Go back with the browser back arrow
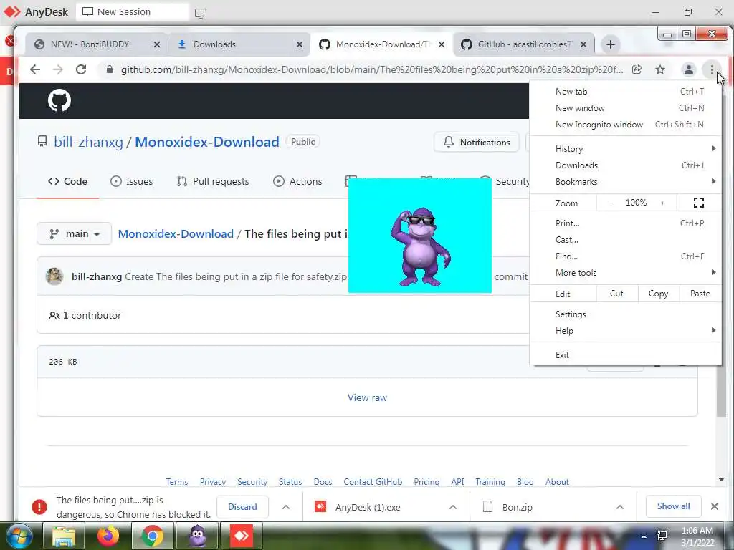 [35, 69]
